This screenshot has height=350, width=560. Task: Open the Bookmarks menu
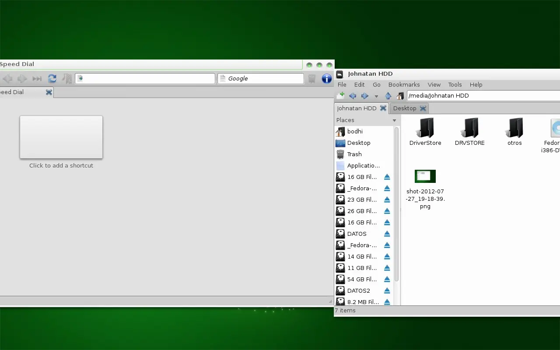404,84
